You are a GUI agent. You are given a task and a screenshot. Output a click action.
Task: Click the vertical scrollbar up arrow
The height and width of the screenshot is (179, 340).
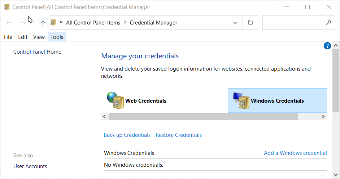tap(336, 45)
